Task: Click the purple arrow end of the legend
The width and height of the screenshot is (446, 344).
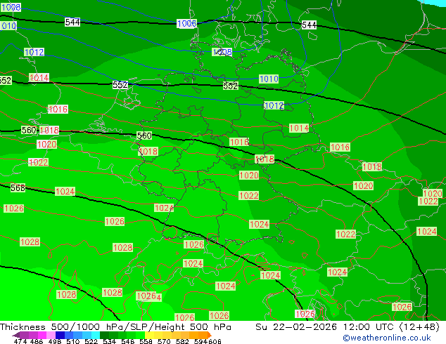Action: click(x=15, y=335)
